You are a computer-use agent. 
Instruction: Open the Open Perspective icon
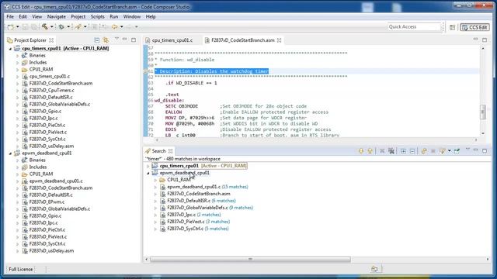pyautogui.click(x=452, y=28)
